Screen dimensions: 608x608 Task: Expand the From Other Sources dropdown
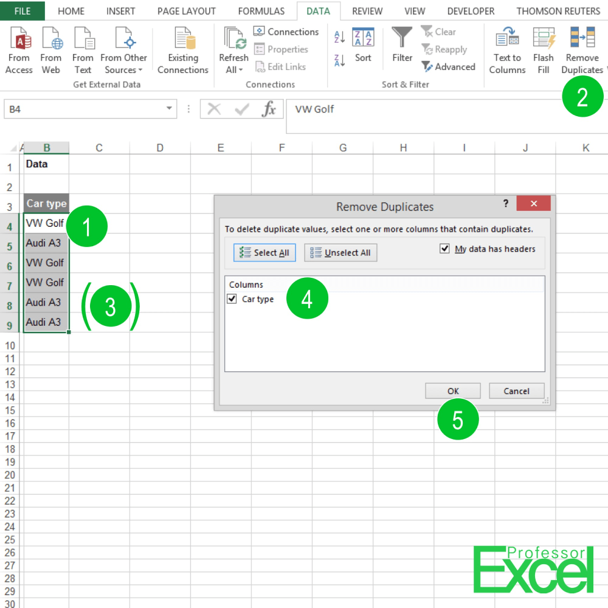tap(140, 70)
